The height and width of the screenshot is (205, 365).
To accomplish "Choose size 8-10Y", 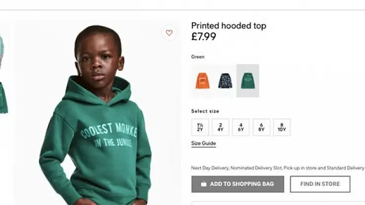I will click(x=282, y=127).
